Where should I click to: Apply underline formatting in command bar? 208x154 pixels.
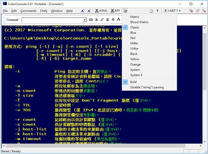[107, 20]
